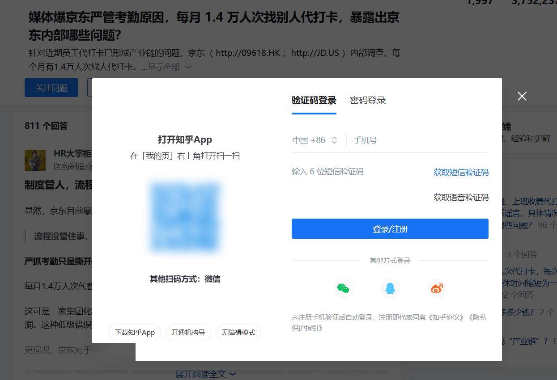This screenshot has height=380, width=557.
Task: Log in with the QQ penguin icon
Action: [390, 288]
